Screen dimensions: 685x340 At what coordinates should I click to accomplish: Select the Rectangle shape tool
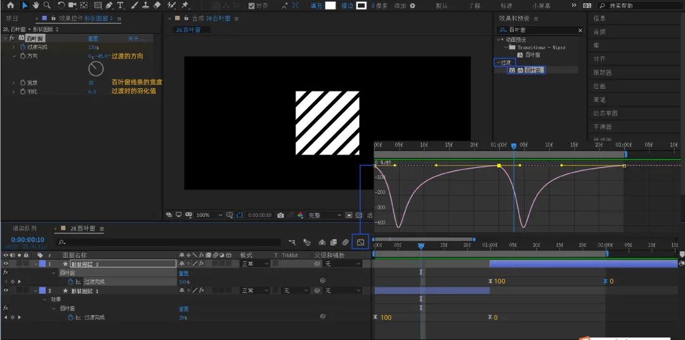click(x=98, y=6)
